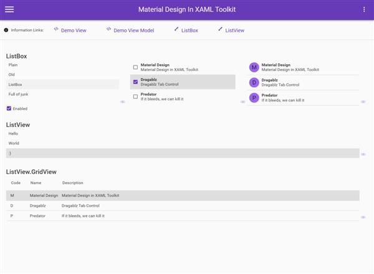Open the hamburger navigation menu
This screenshot has height=274, width=374.
pyautogui.click(x=9, y=9)
